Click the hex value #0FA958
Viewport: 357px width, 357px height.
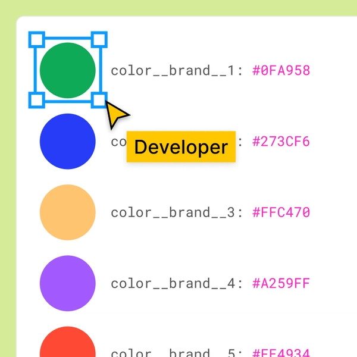click(x=281, y=70)
